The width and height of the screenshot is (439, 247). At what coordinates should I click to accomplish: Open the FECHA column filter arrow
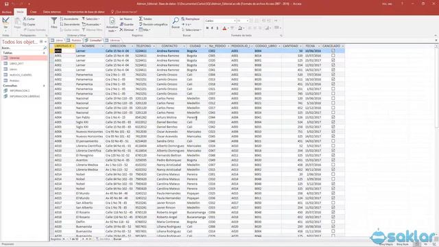(x=318, y=46)
